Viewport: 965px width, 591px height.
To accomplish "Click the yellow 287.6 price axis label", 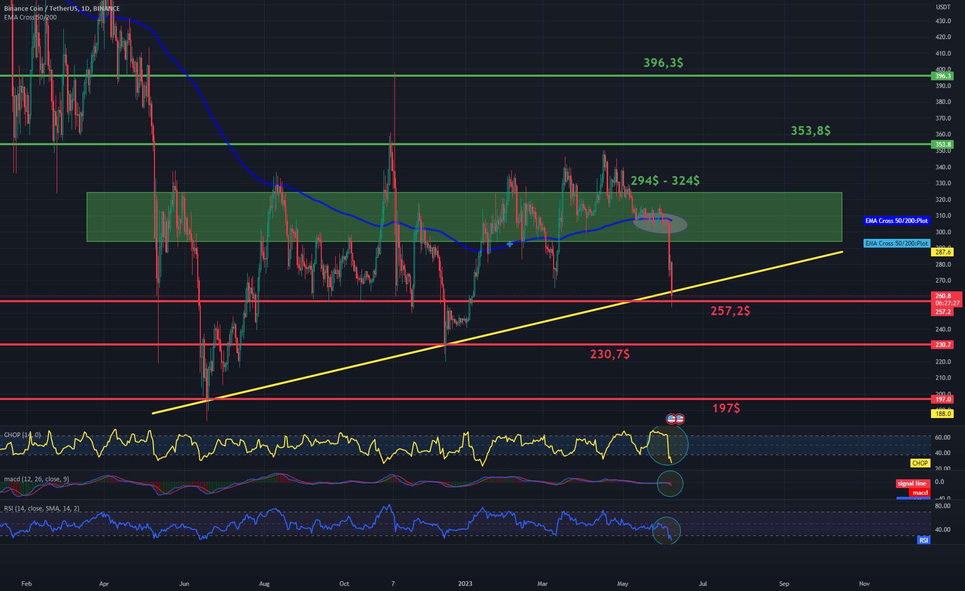I will pos(942,252).
